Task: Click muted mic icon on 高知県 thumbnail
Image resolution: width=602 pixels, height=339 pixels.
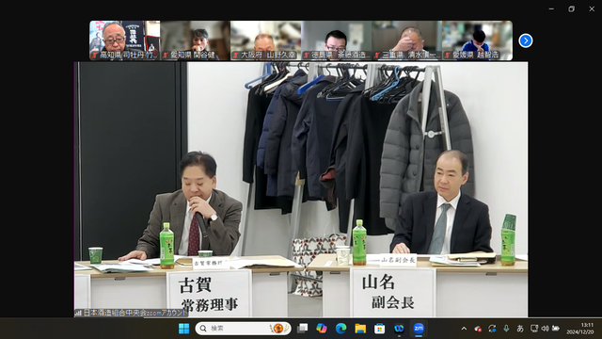Action: [x=95, y=56]
